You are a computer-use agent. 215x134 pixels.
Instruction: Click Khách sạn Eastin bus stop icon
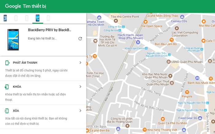click(x=146, y=48)
